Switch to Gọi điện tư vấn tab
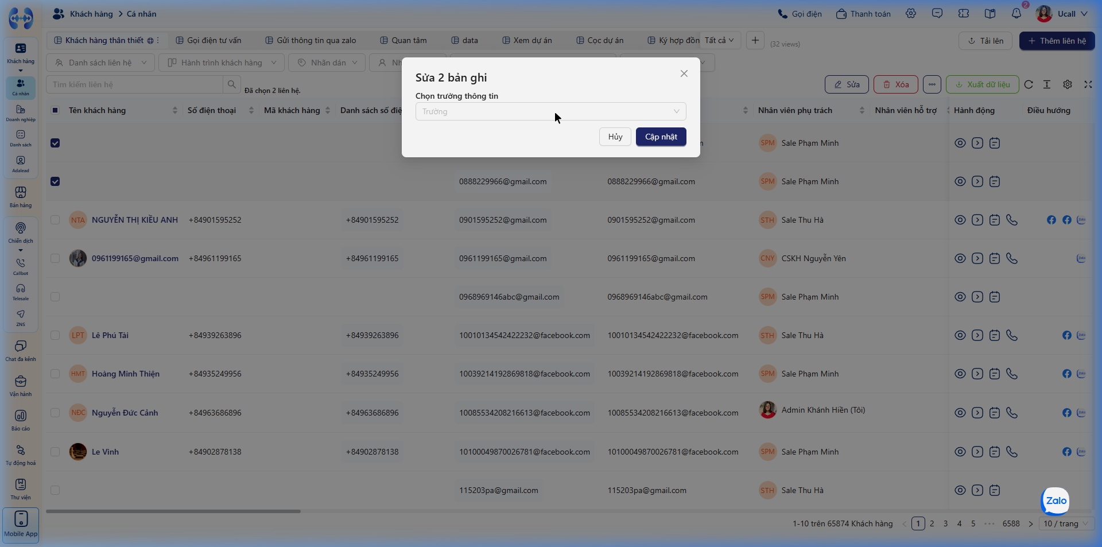The height and width of the screenshot is (547, 1102). (x=209, y=40)
